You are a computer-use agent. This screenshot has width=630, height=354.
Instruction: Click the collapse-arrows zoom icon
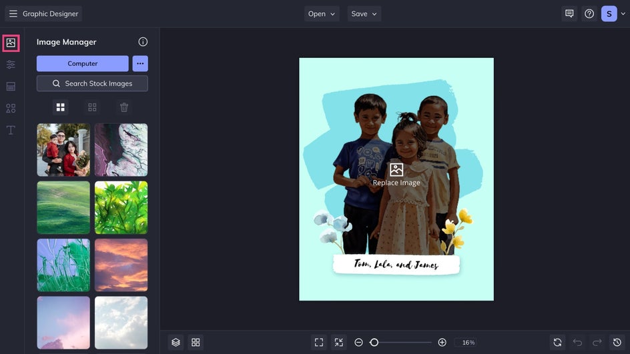[339, 343]
